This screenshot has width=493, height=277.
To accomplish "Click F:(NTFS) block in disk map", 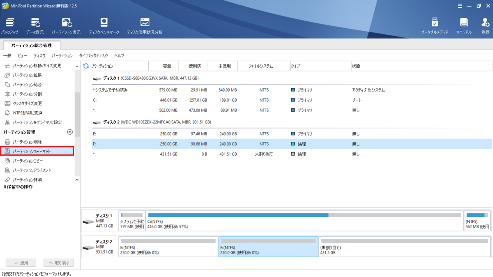I will [268, 247].
